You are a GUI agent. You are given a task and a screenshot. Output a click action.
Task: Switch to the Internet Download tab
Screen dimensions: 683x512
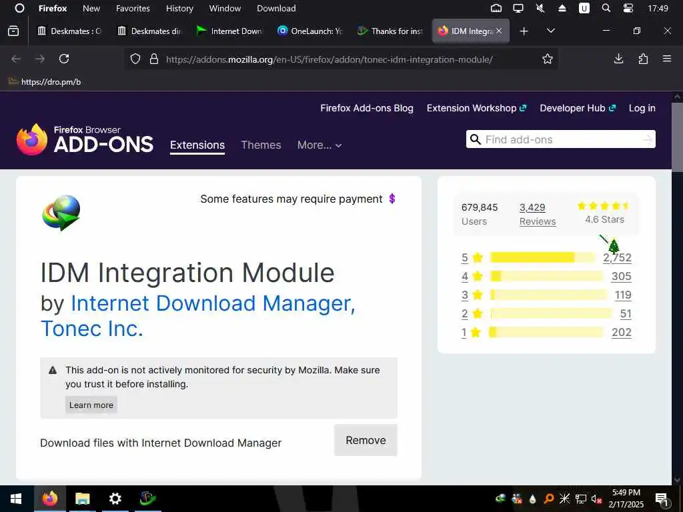(229, 31)
